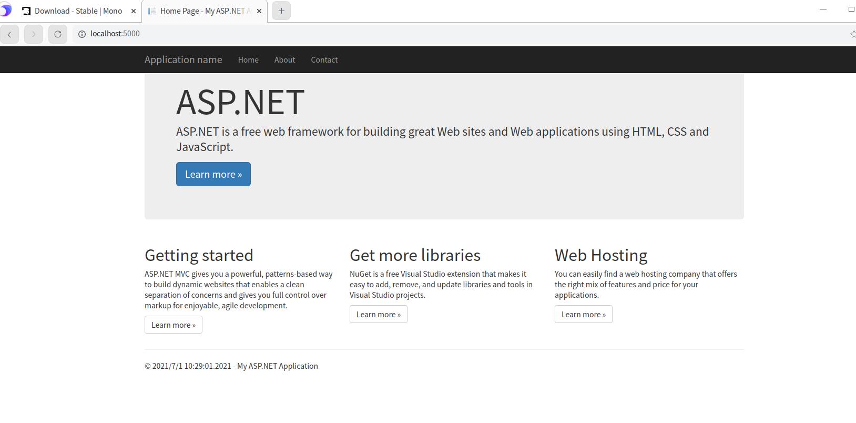Click the Mono favicon on first tab
Image resolution: width=856 pixels, height=423 pixels.
click(x=26, y=11)
